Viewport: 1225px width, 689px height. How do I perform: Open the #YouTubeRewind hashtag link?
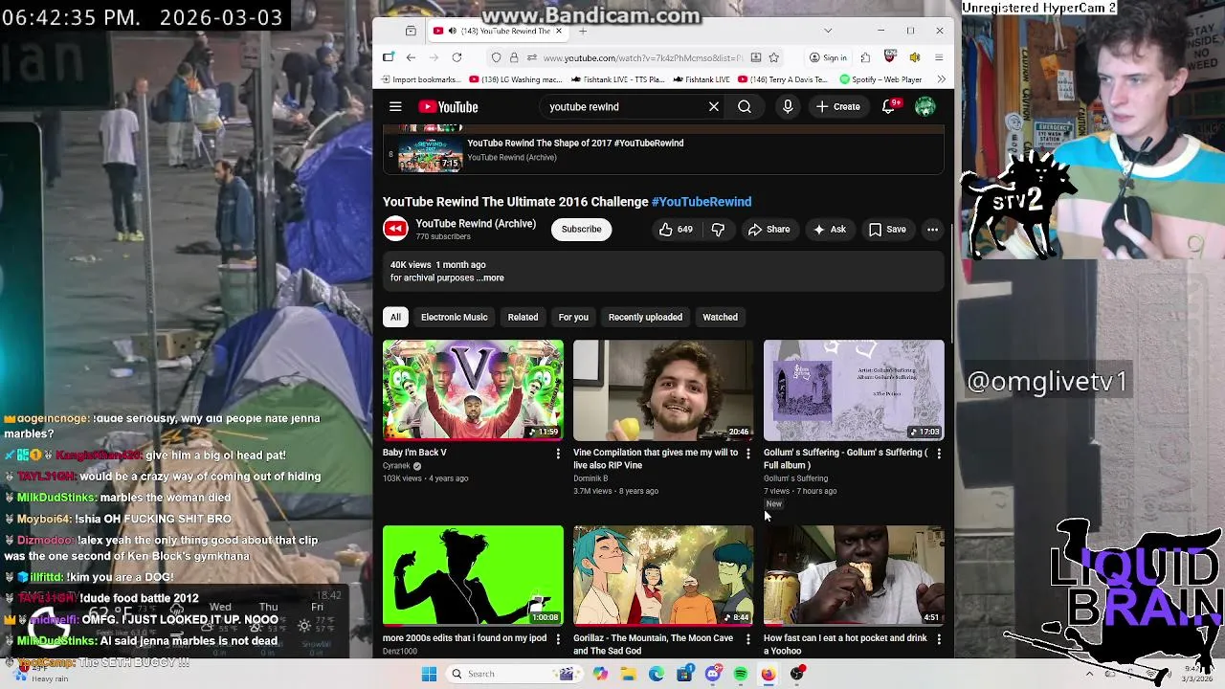(702, 202)
